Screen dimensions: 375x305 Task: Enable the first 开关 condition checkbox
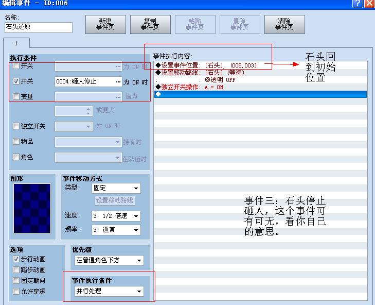pyautogui.click(x=16, y=65)
